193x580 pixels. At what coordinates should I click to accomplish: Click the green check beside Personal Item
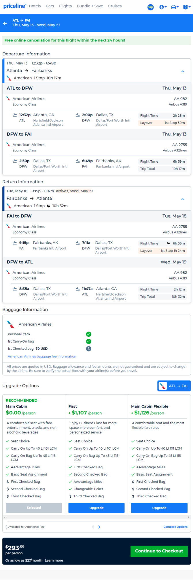[x=89, y=334]
